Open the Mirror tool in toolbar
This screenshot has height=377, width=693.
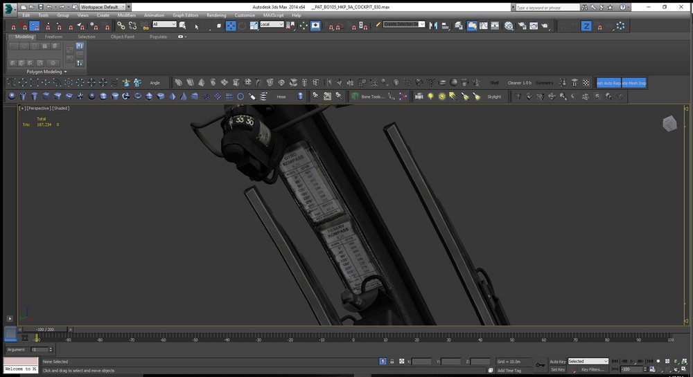(x=433, y=26)
